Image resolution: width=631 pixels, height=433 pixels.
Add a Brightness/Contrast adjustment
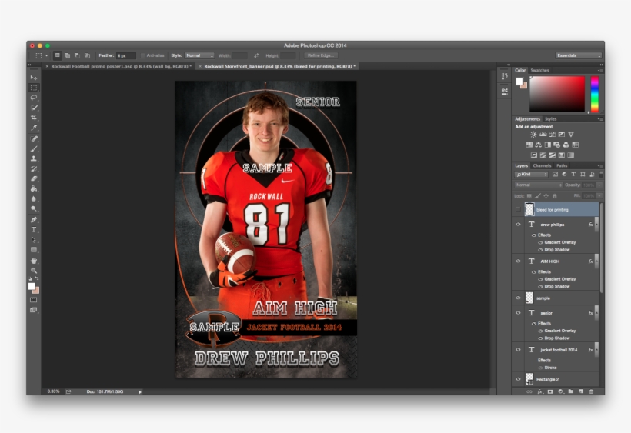pyautogui.click(x=533, y=135)
